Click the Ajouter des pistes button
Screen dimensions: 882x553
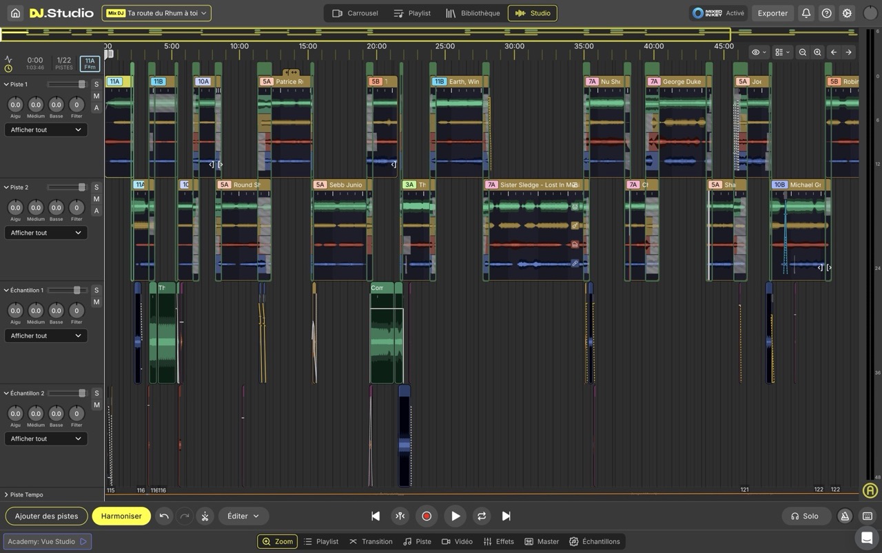pos(47,516)
